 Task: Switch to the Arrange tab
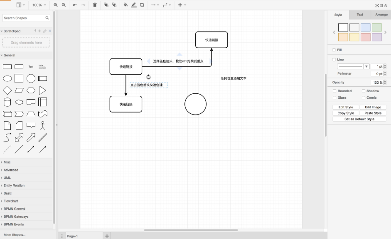[x=381, y=15]
